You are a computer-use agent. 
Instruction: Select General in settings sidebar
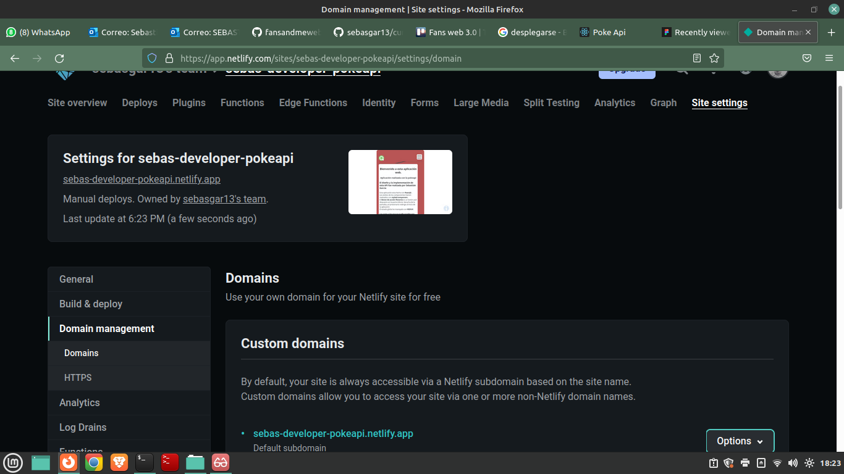[x=129, y=279]
